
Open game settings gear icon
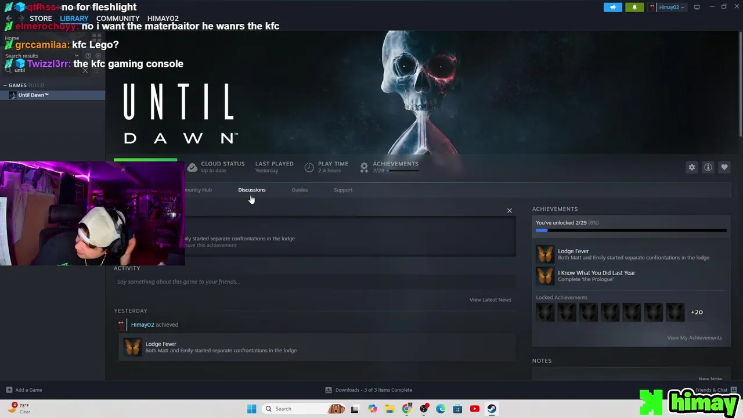tap(692, 167)
